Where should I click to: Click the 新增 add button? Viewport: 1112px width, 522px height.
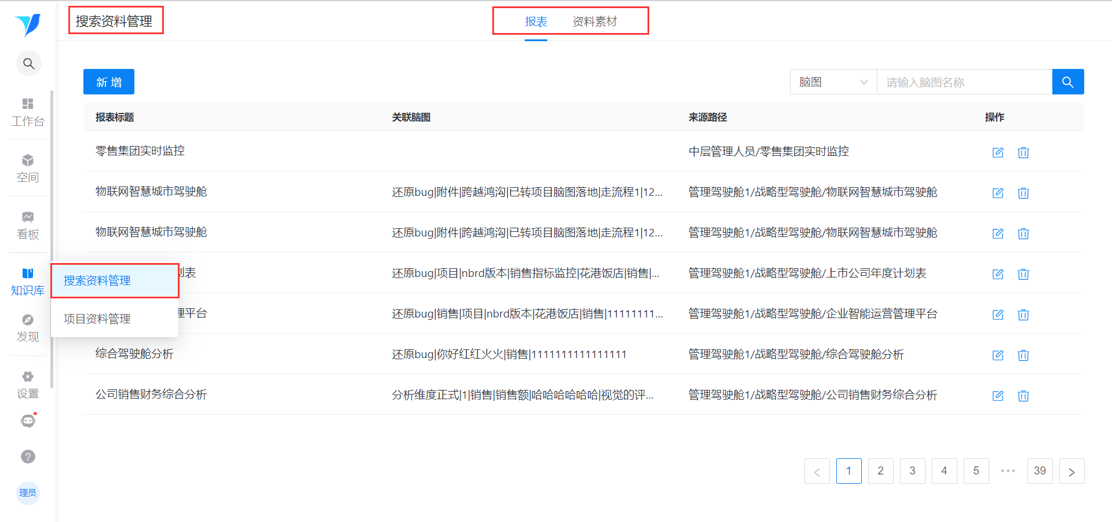[x=109, y=82]
